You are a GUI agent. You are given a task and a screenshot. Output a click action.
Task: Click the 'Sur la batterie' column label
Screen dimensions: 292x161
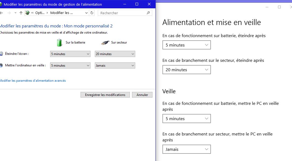point(75,42)
